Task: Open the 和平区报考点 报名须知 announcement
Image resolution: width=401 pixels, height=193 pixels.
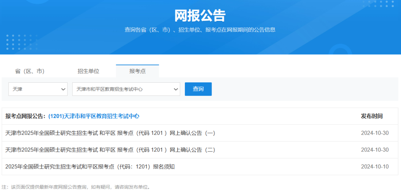Action: [90, 167]
